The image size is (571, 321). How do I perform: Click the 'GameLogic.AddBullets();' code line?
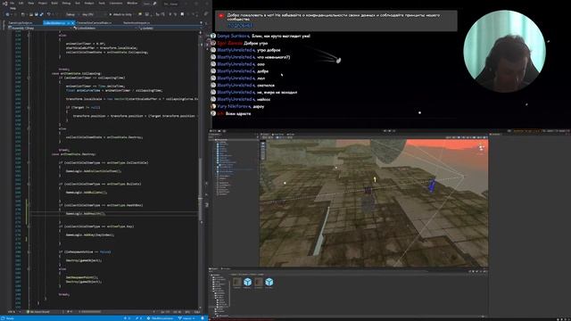(x=87, y=193)
